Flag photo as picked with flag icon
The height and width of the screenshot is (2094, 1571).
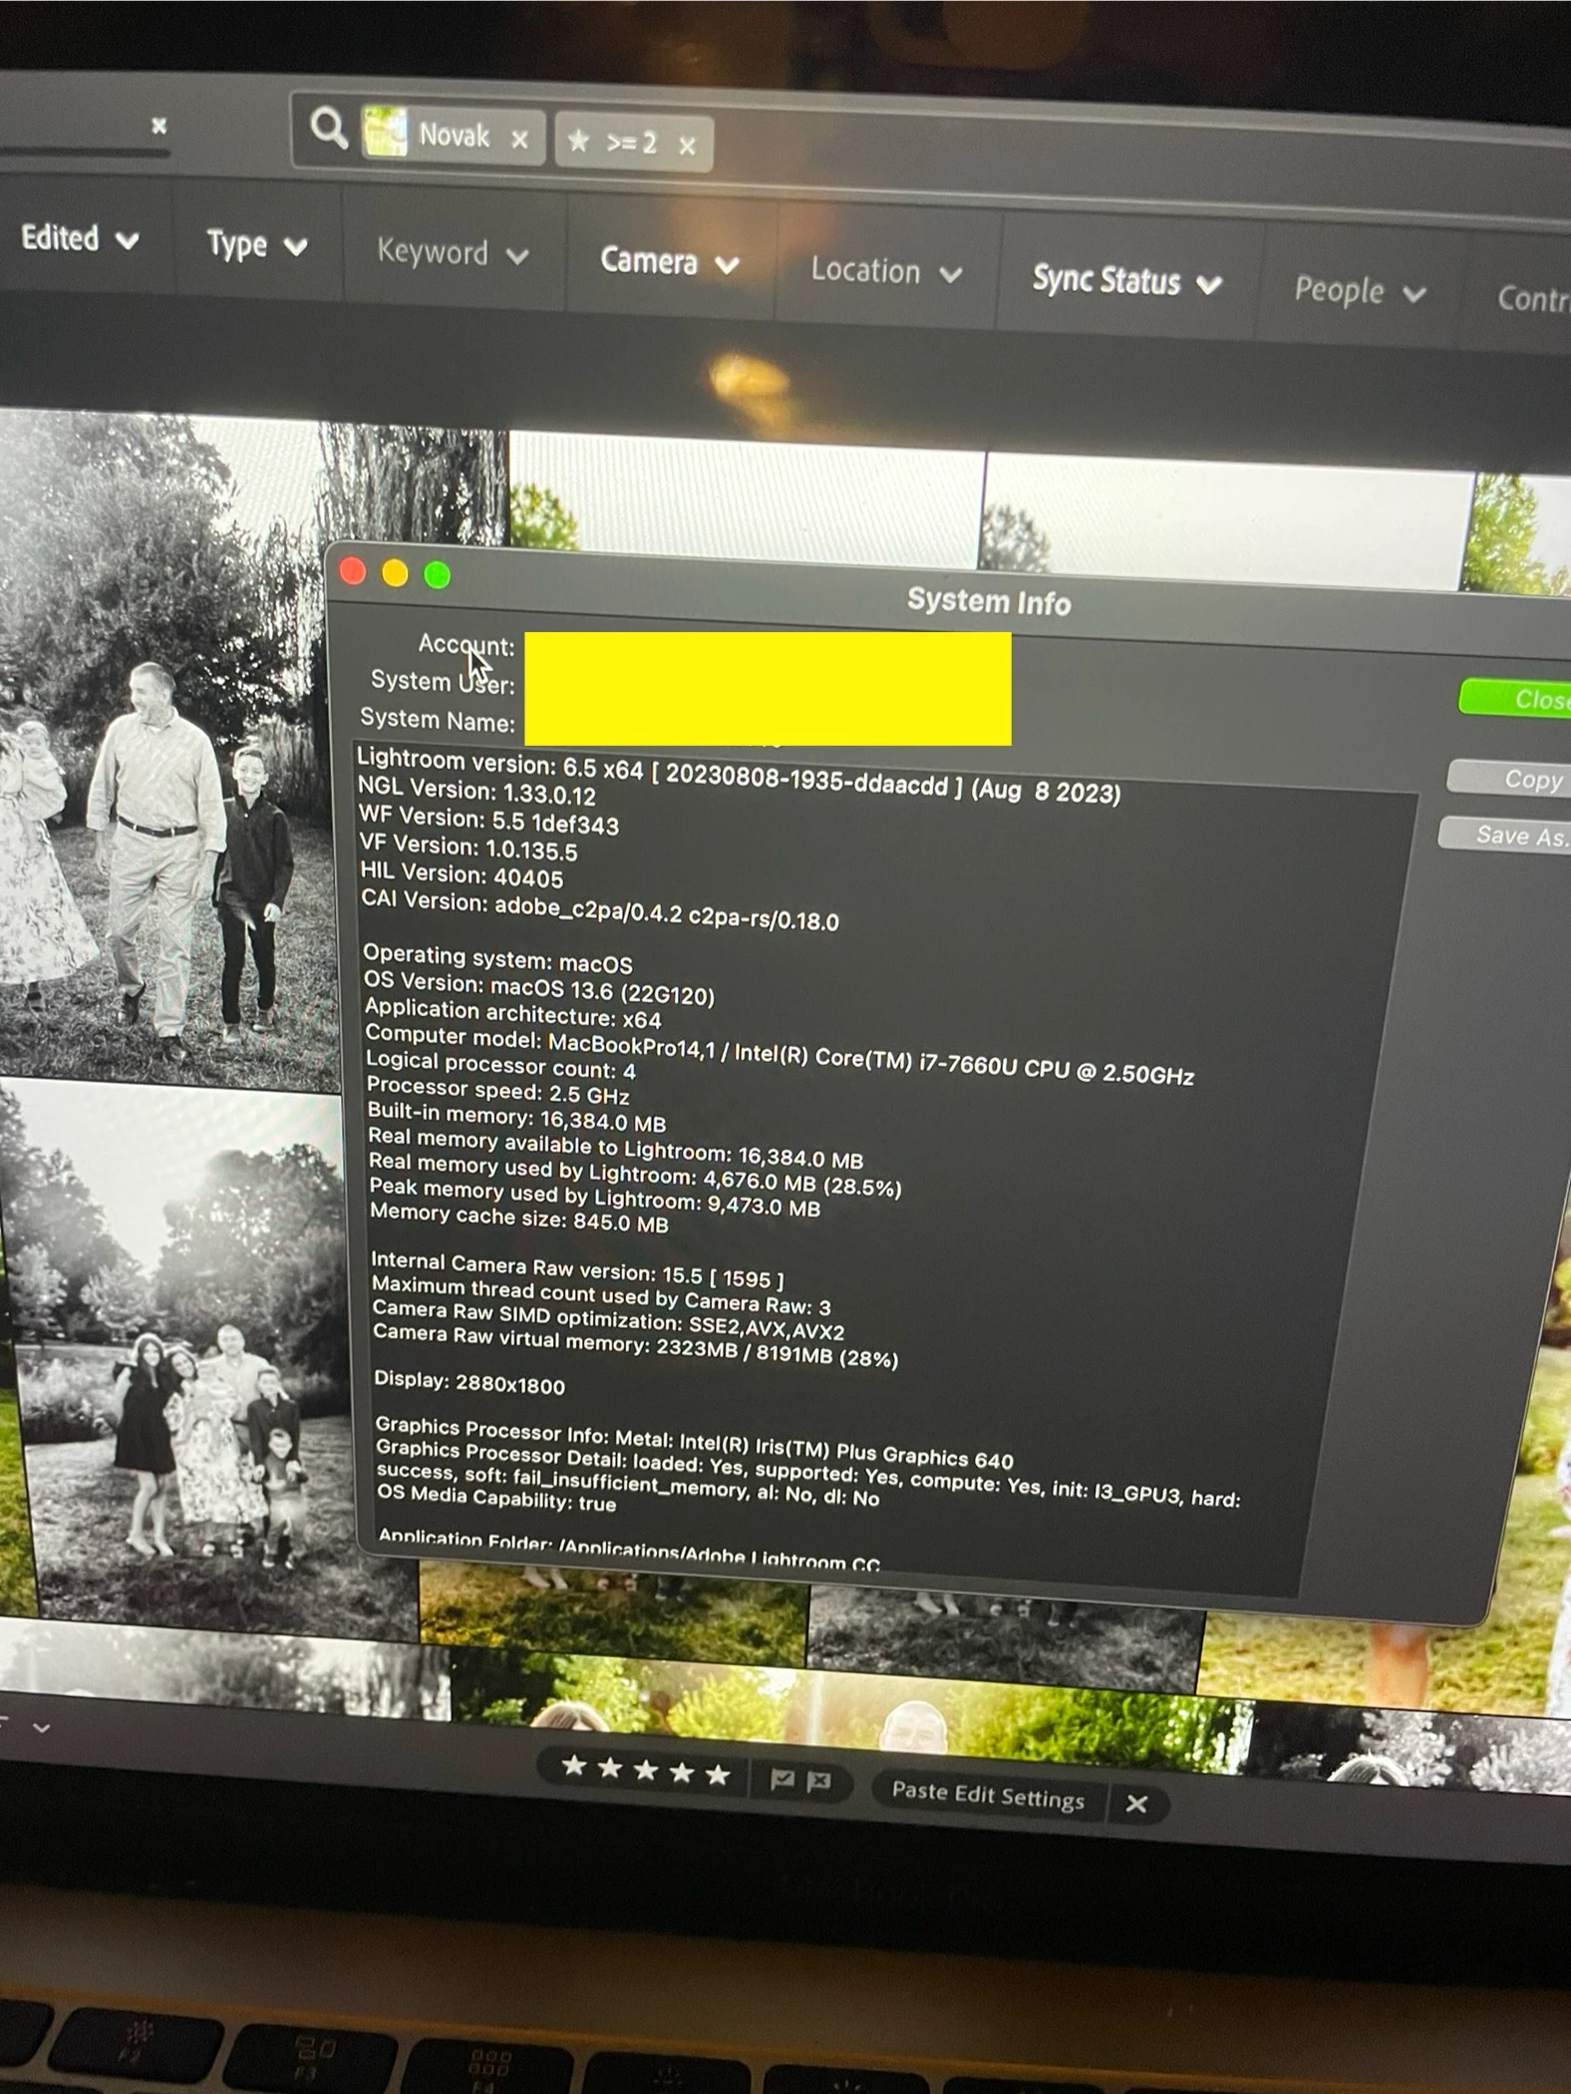783,1780
